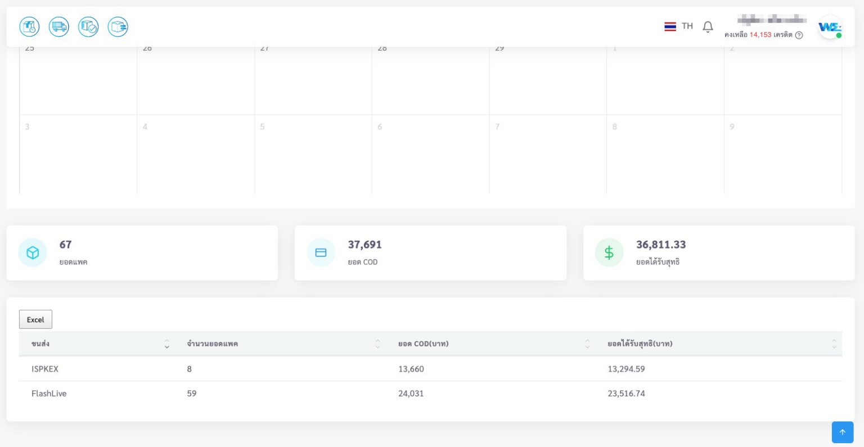Open the box with transfer arrows icon
Image resolution: width=864 pixels, height=447 pixels.
[x=118, y=26]
